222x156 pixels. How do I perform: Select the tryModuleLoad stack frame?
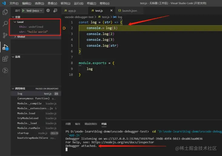coord(36,118)
